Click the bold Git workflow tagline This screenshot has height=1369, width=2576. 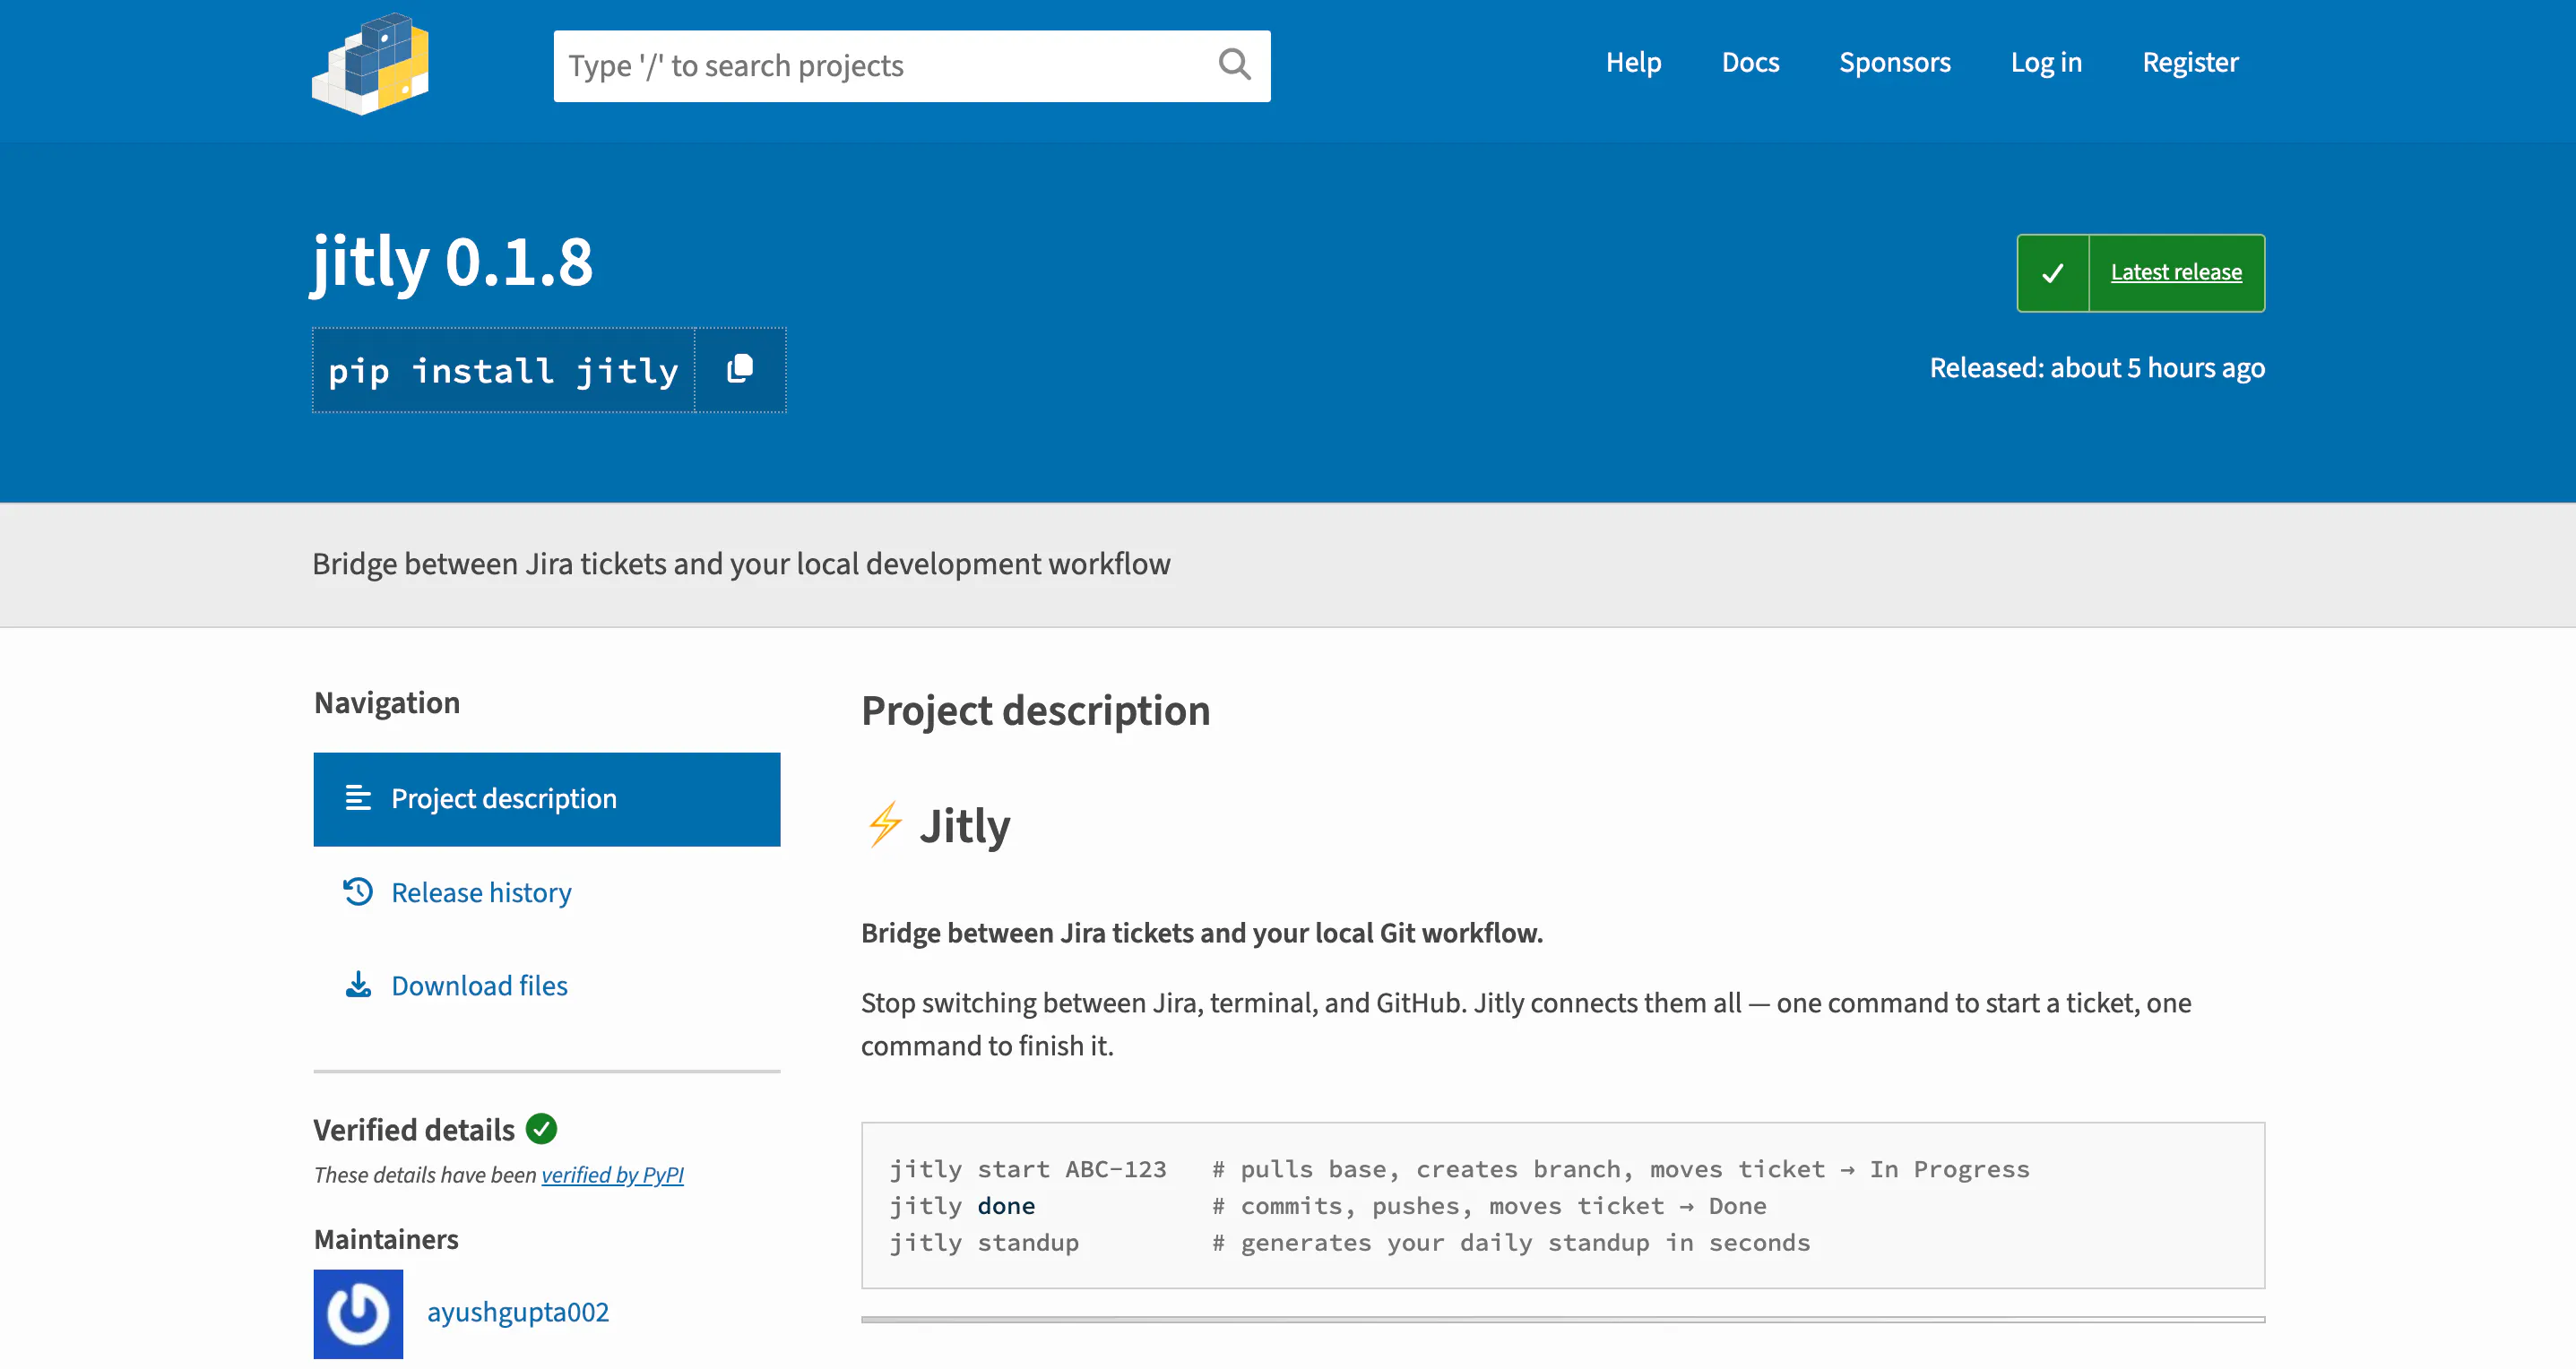[1201, 933]
